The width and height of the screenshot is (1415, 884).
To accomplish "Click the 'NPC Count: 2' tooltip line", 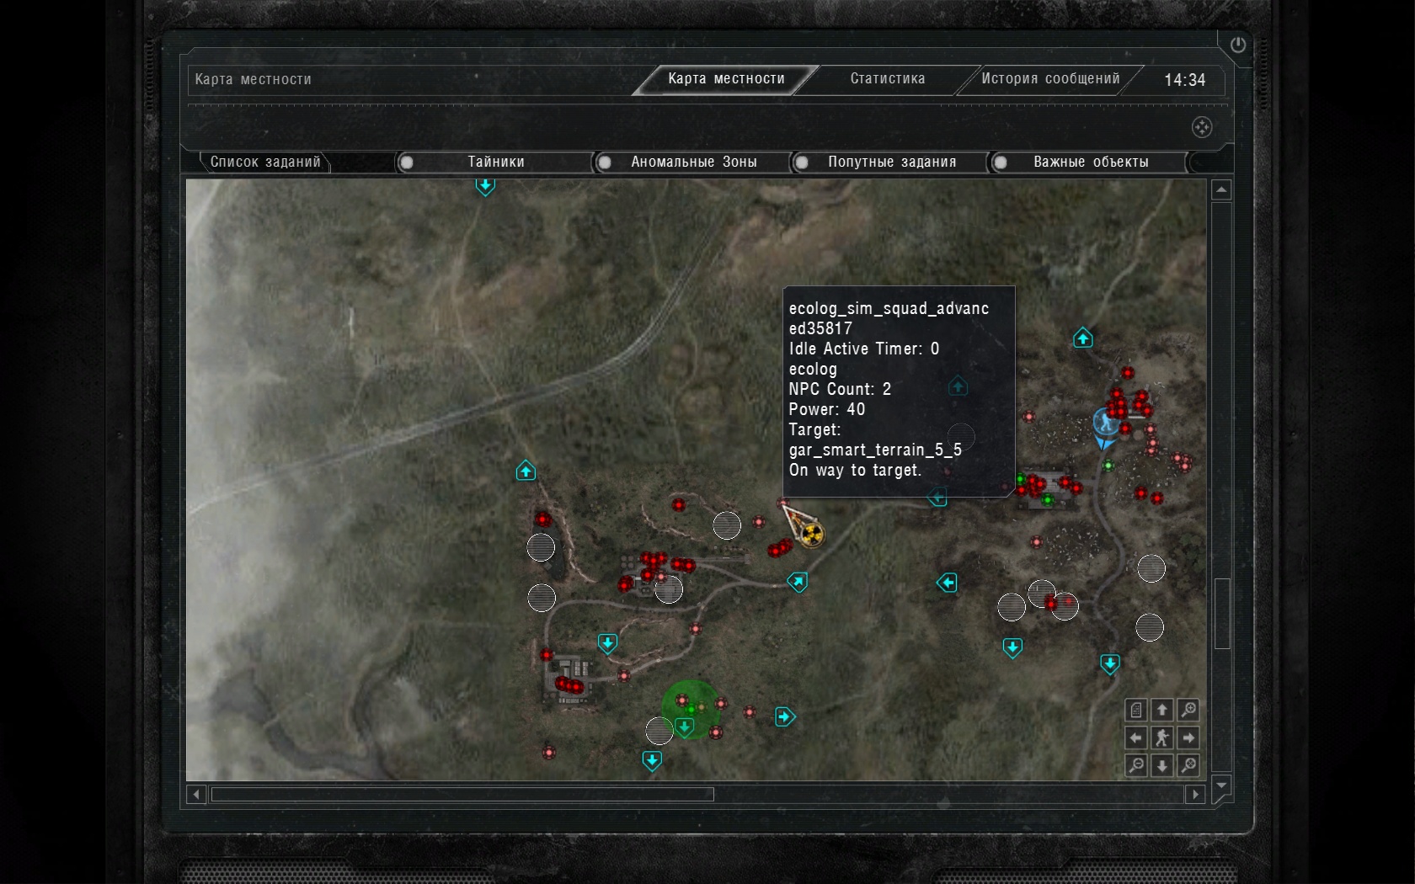I will tap(840, 389).
